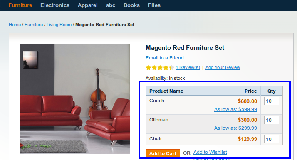Click the Chair quantity field
Viewport: 297px width, 160px height.
(x=272, y=139)
